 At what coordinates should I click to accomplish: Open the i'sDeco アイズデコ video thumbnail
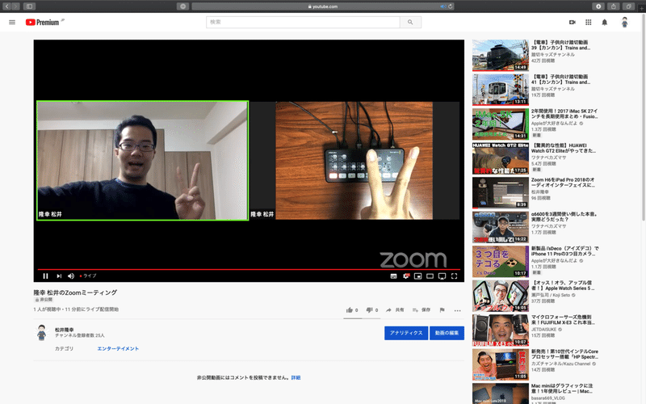pos(500,261)
